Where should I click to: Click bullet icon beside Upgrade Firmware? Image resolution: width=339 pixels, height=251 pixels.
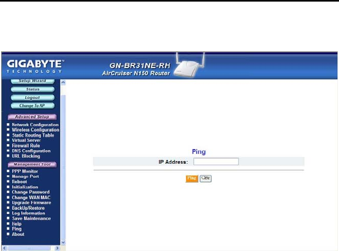point(8,202)
